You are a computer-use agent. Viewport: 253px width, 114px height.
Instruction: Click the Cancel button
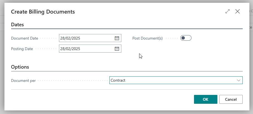(231, 99)
